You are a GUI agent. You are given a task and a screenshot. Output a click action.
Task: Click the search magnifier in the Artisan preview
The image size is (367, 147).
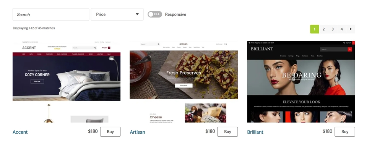[x=158, y=44]
